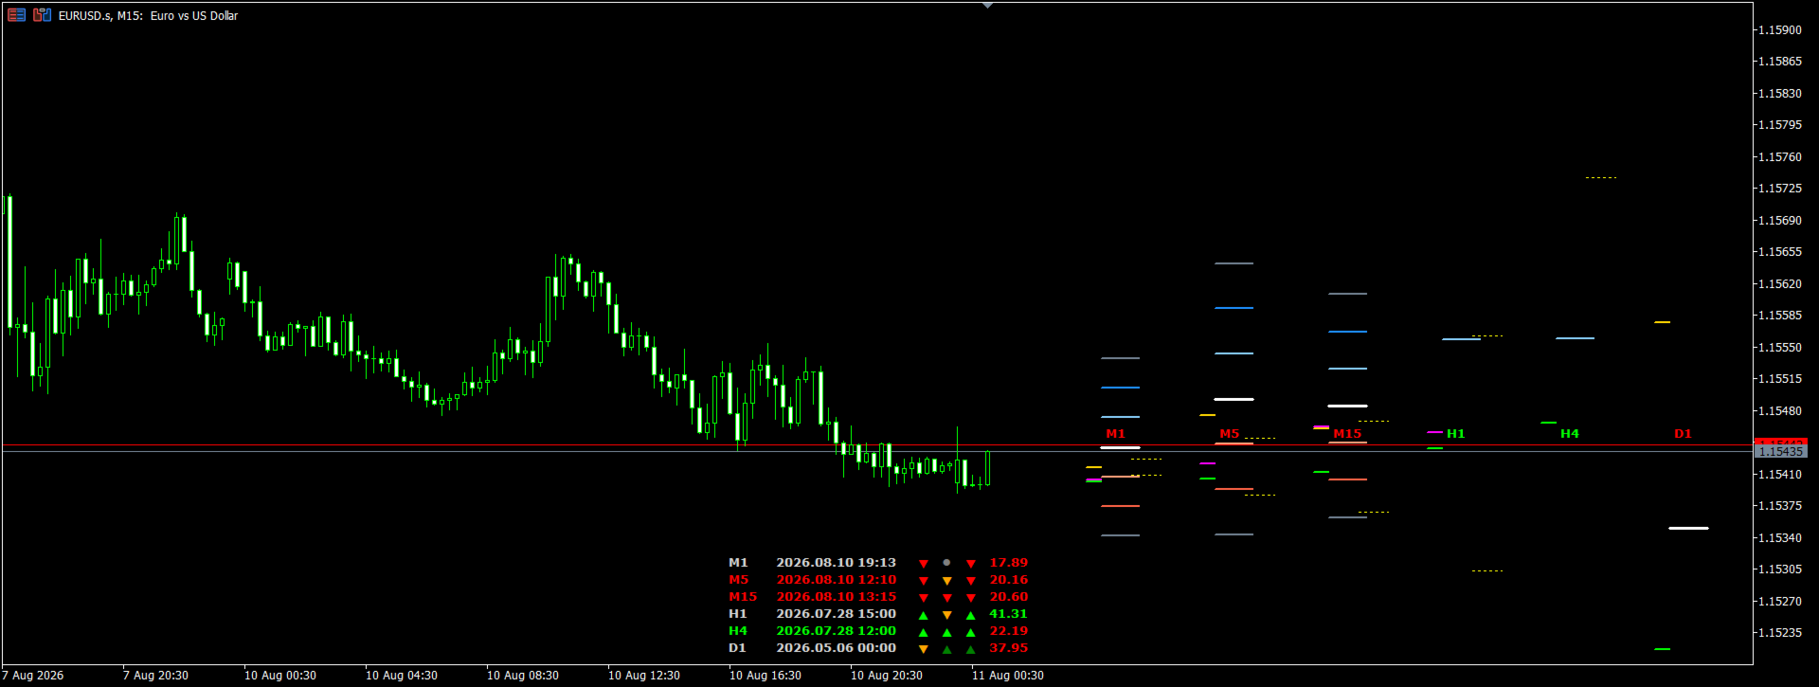Select M1 label in the signal table
Screen dimensions: 1819x687
738,563
